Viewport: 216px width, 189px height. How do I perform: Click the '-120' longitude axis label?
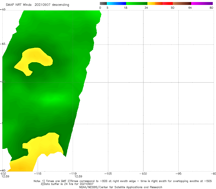coord(3,174)
